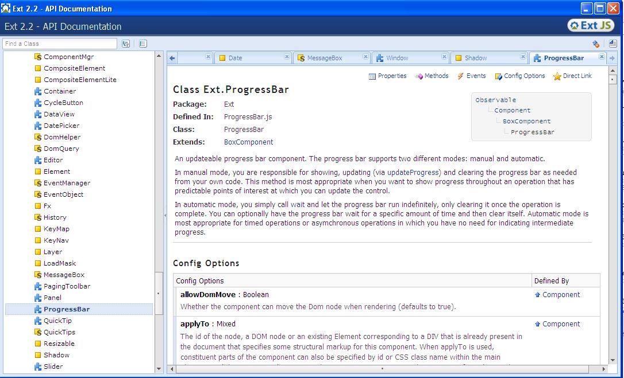Click the CompositeElement class icon
The width and height of the screenshot is (624, 378).
38,68
